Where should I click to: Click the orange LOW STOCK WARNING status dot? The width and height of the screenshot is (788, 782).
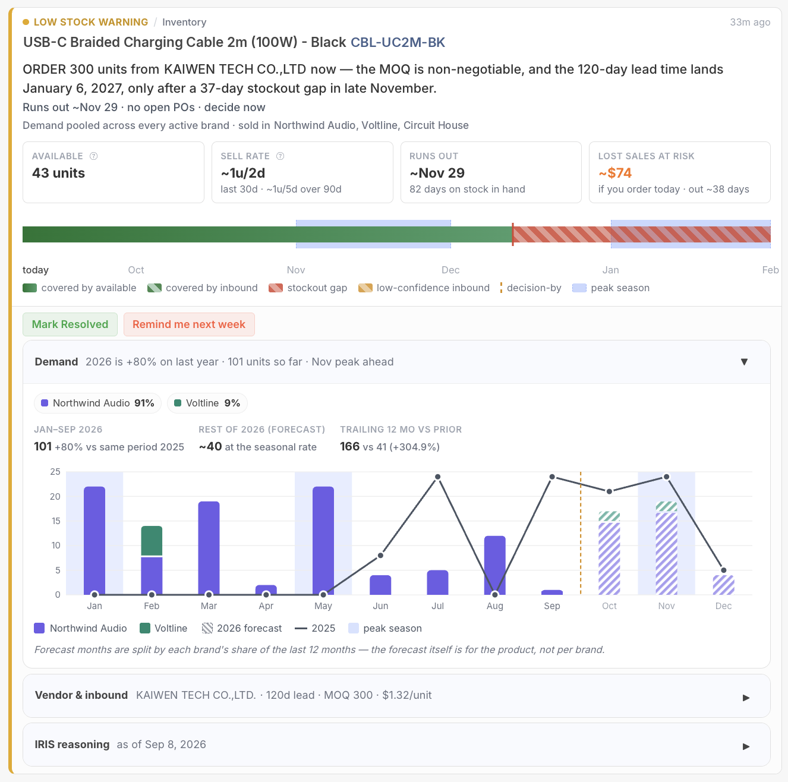26,22
